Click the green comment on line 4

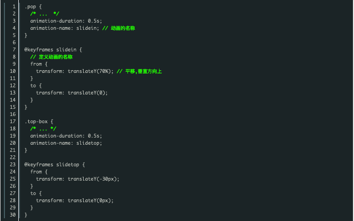click(119, 28)
